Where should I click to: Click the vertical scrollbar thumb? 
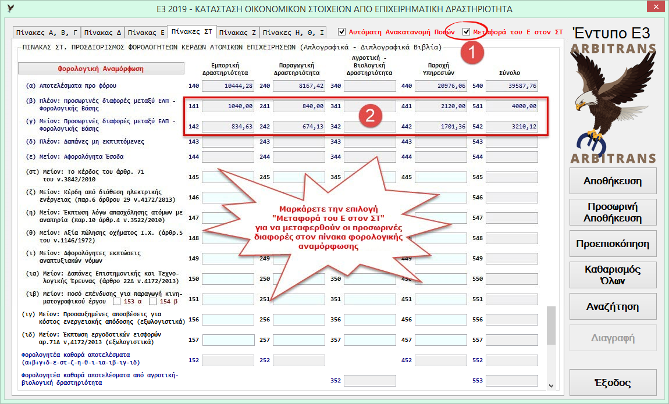coord(551,325)
